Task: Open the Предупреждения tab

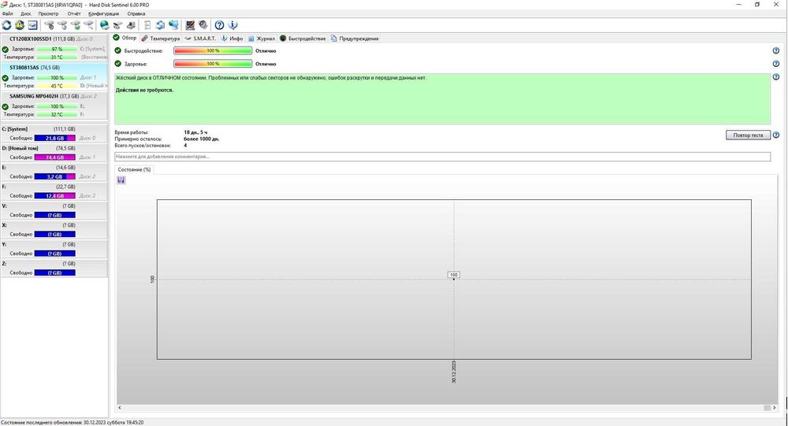Action: pyautogui.click(x=355, y=38)
